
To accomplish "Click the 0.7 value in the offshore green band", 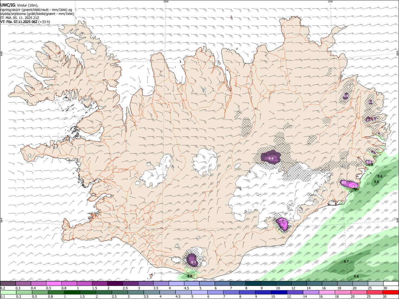I will pyautogui.click(x=346, y=261).
